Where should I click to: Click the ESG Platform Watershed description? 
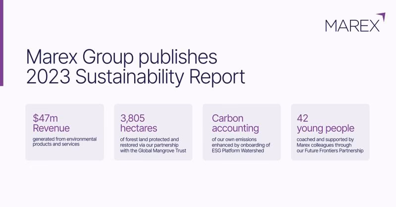point(241,145)
